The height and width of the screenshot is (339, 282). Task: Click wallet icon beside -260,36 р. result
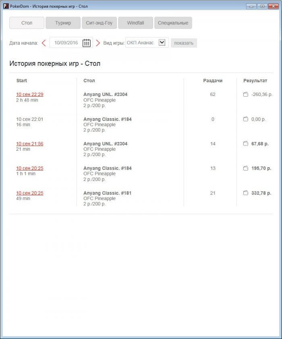tap(246, 94)
